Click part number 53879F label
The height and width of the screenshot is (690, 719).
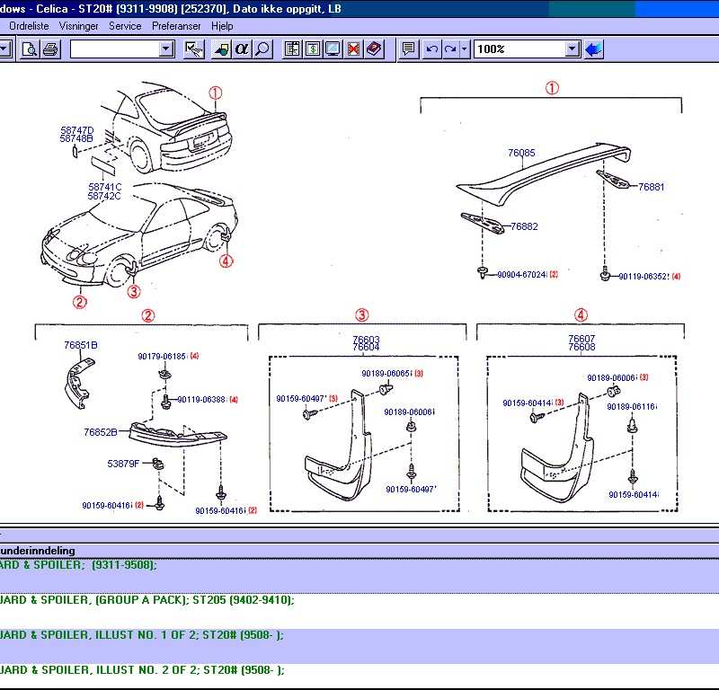(x=123, y=464)
